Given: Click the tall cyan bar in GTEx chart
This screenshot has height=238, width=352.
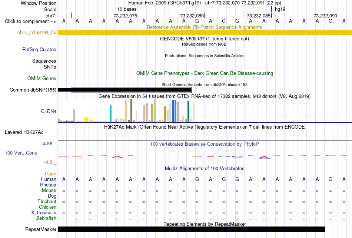Looking at the screenshot, I should [x=110, y=113].
